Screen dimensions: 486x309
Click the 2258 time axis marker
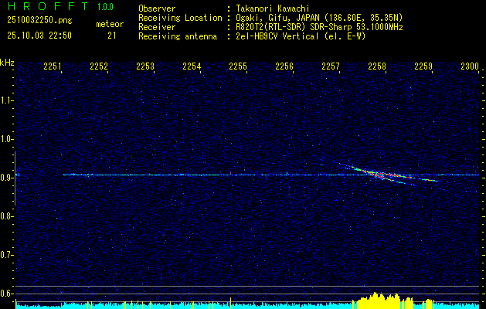[x=377, y=67]
